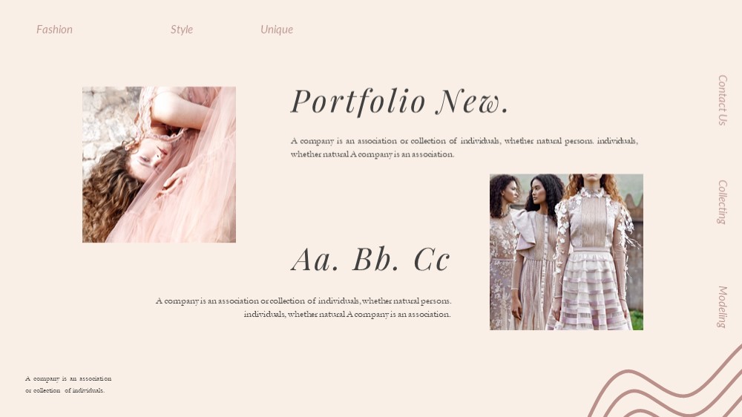Screen dimensions: 742x417
Task: Select the small bottom-left caption text
Action: (68, 384)
